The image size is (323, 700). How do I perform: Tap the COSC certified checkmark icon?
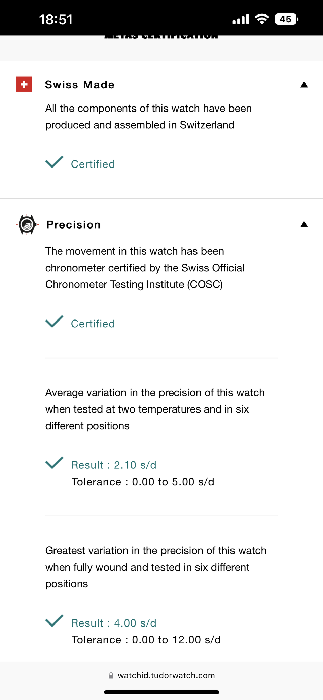pos(54,322)
